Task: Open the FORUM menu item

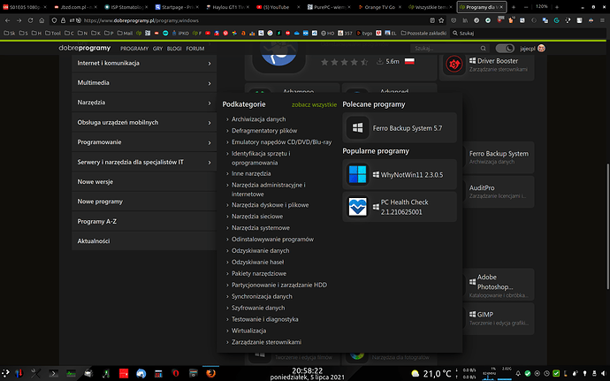Action: coord(195,49)
